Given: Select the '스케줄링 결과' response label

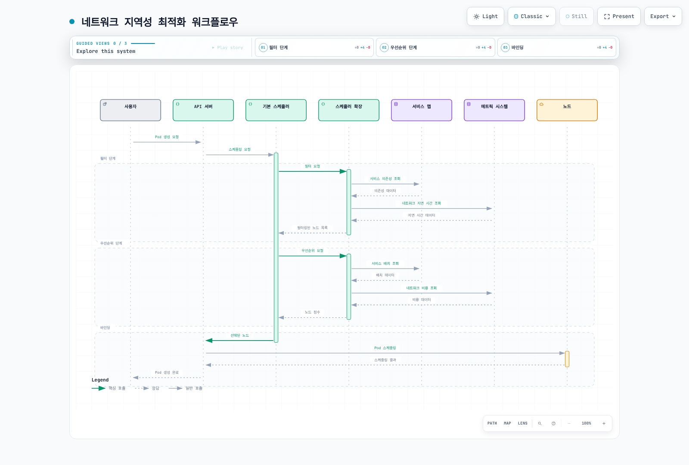Looking at the screenshot, I should (385, 360).
